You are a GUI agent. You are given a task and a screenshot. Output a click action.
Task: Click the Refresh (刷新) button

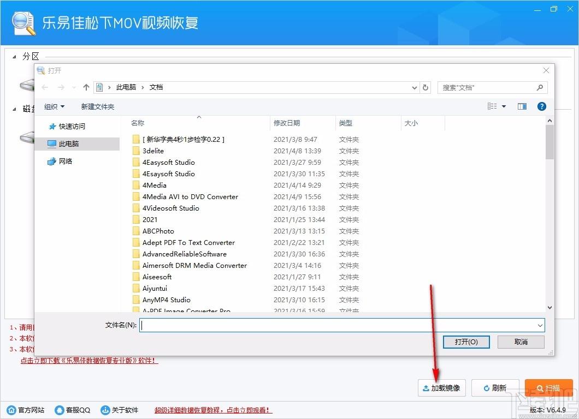[495, 388]
